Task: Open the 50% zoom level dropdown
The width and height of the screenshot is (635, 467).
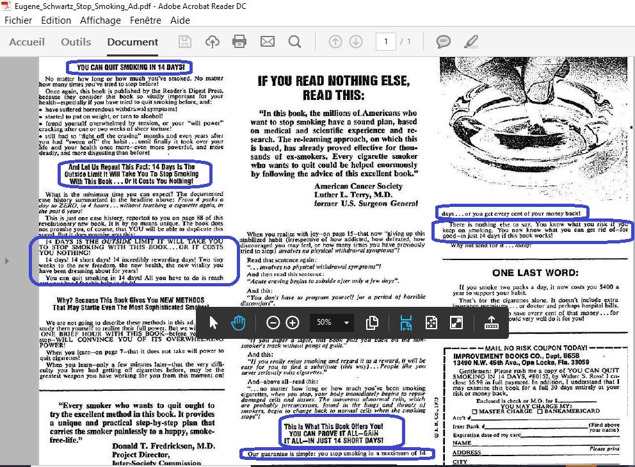Action: point(346,323)
